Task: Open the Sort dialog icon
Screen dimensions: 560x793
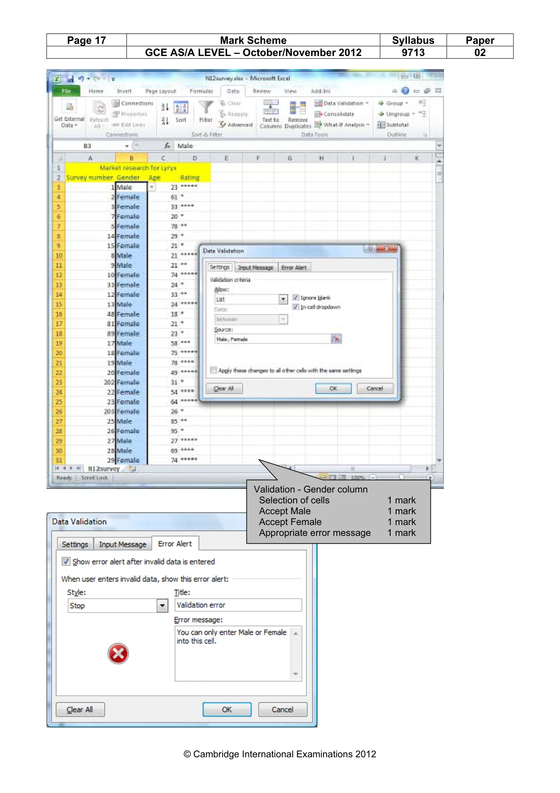Action: (x=181, y=108)
